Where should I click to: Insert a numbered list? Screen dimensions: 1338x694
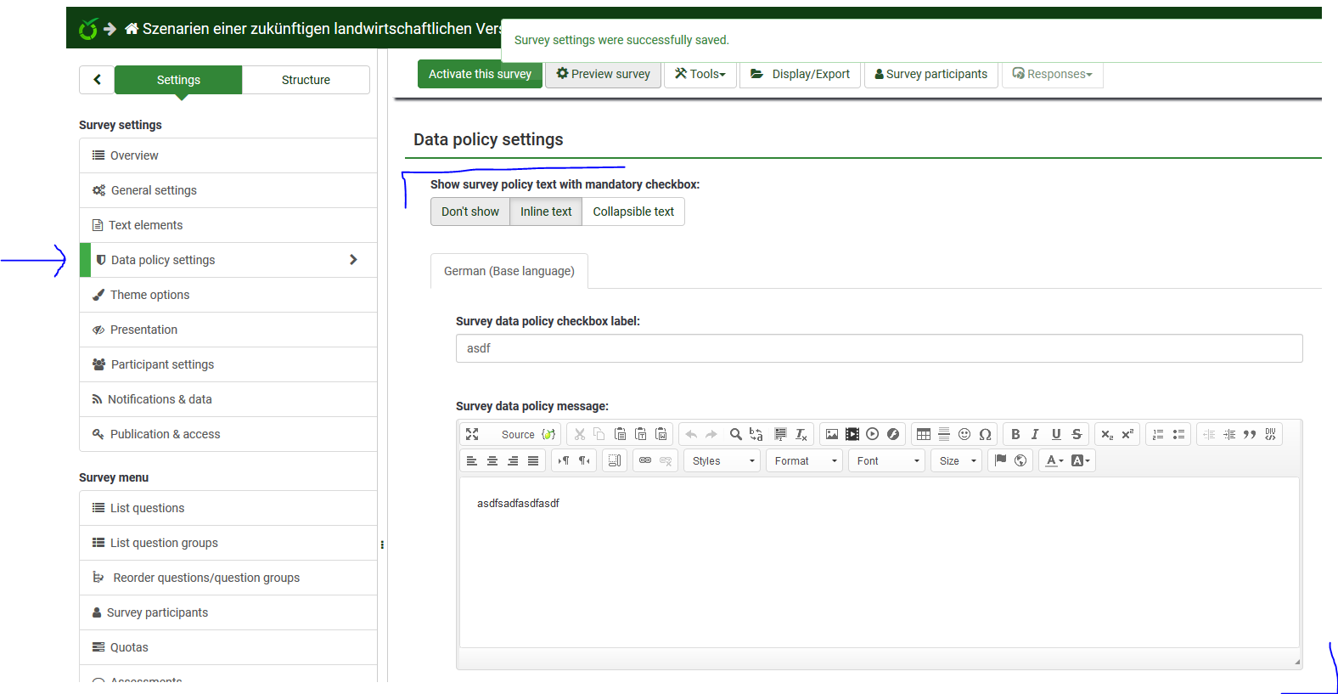click(1158, 434)
